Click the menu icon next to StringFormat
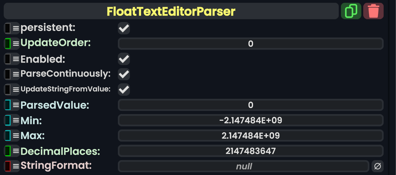This screenshot has height=175, width=396. click(x=16, y=166)
